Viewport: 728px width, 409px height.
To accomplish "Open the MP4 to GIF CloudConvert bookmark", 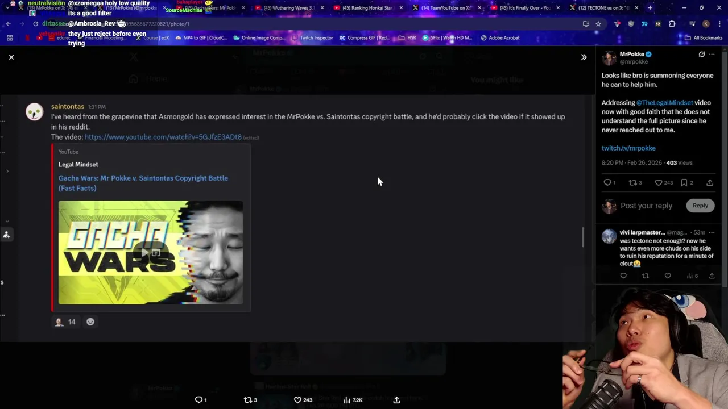I will [201, 38].
